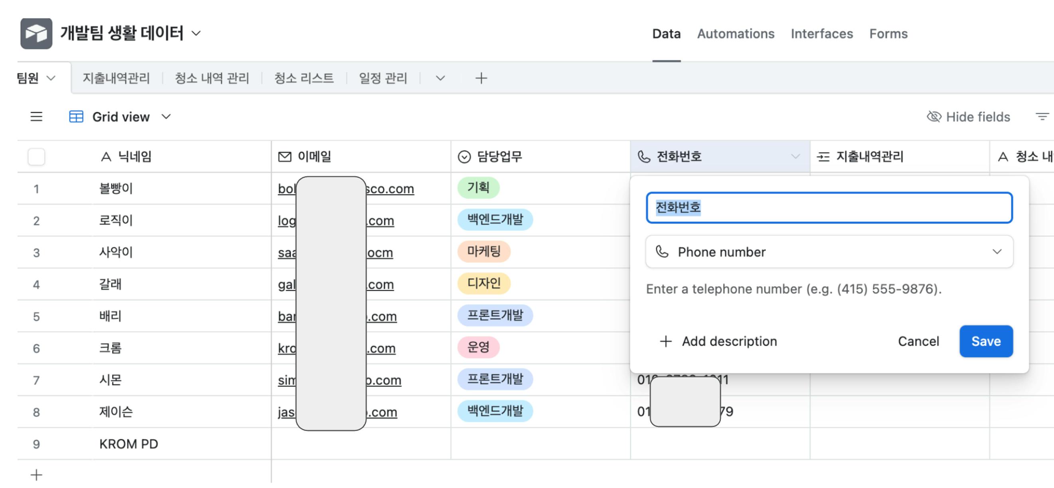Open the sidebar hamburger menu icon
This screenshot has height=488, width=1054.
click(36, 117)
